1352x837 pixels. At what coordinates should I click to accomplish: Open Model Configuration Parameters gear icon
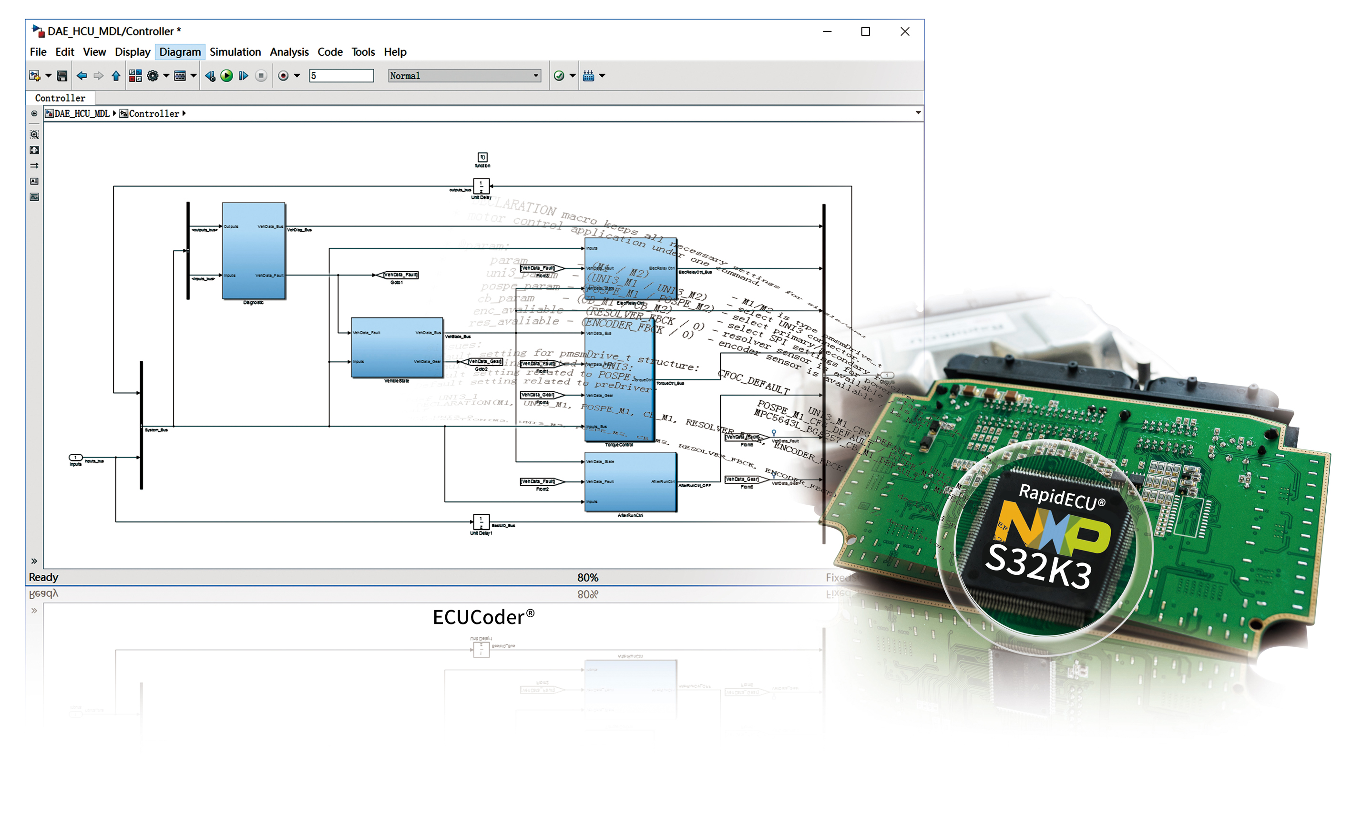pos(153,76)
